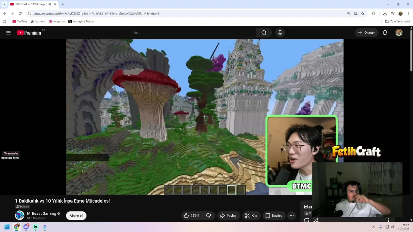Click the YouTube search magnifier button

click(x=264, y=33)
